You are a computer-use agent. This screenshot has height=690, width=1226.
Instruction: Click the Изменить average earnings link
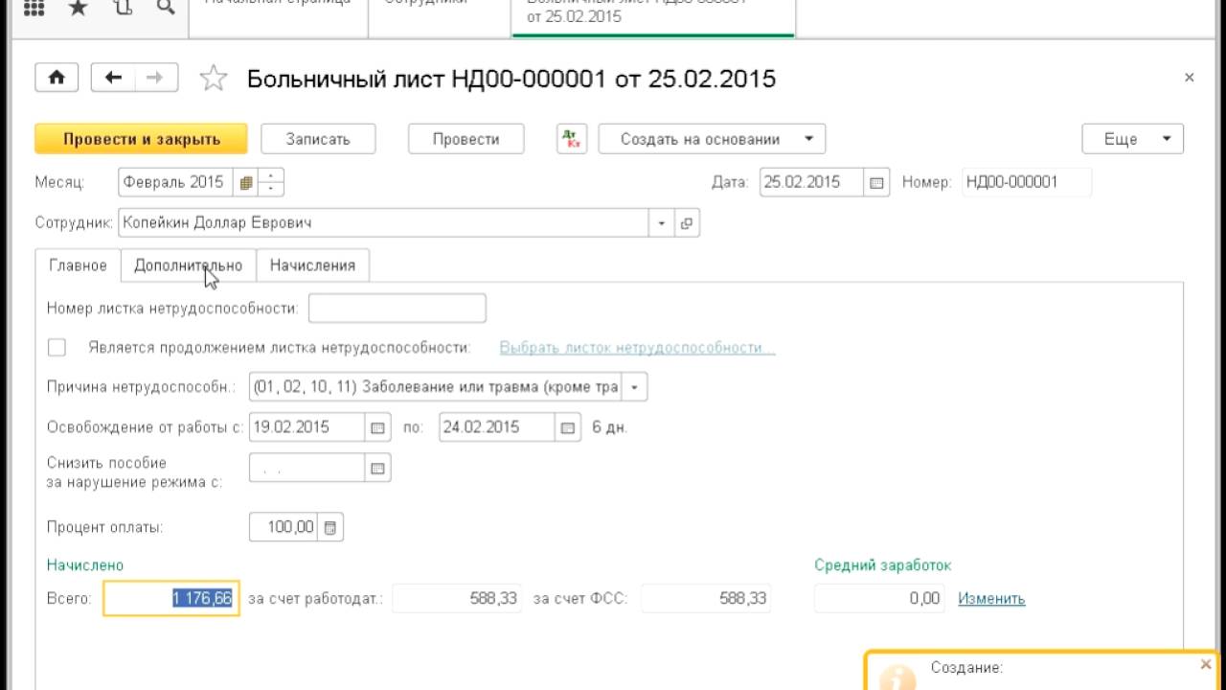[x=991, y=598]
